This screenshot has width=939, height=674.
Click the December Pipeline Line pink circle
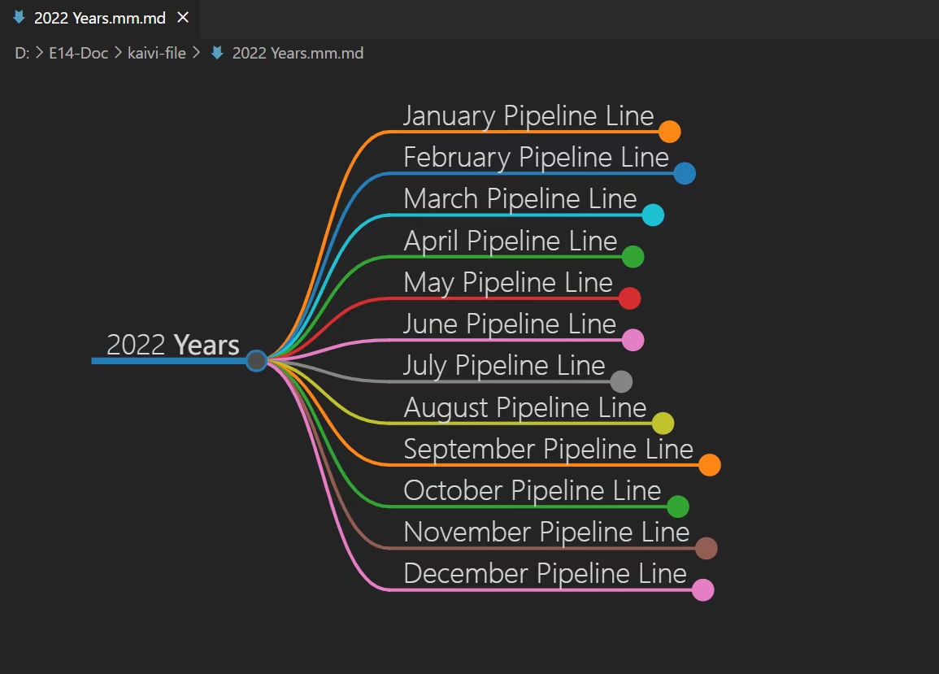[702, 590]
